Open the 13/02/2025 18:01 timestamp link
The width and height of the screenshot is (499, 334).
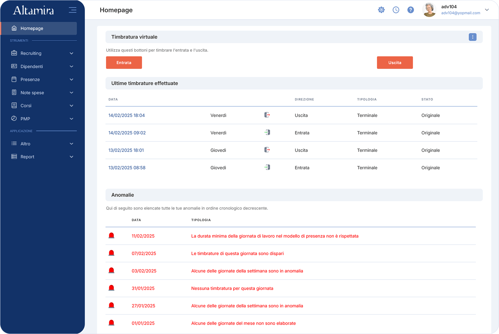coord(126,150)
